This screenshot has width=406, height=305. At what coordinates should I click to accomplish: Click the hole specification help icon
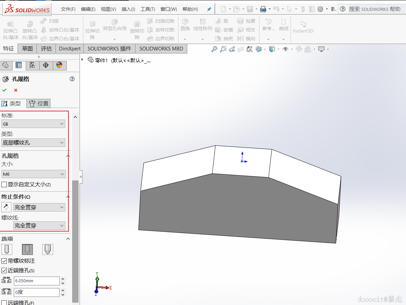pyautogui.click(x=72, y=79)
